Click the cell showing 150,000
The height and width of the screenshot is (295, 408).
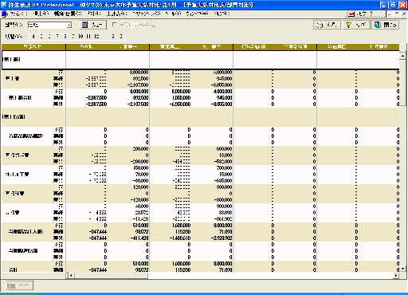pyautogui.click(x=140, y=168)
